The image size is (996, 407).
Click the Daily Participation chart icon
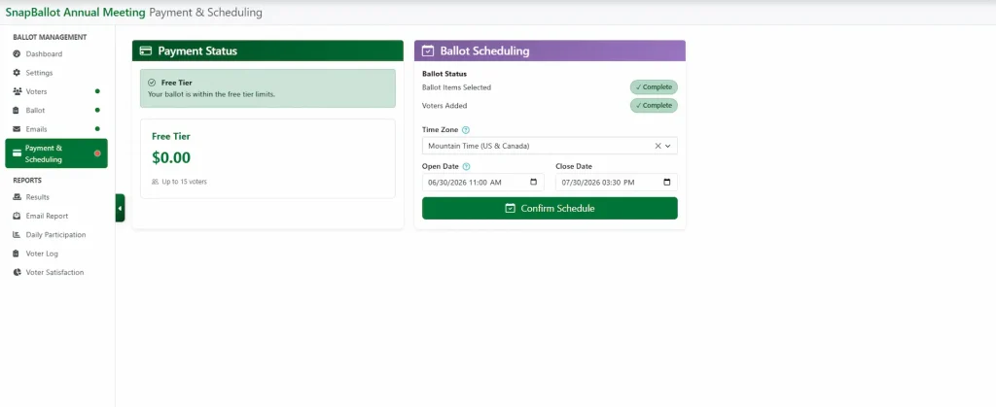coord(18,234)
